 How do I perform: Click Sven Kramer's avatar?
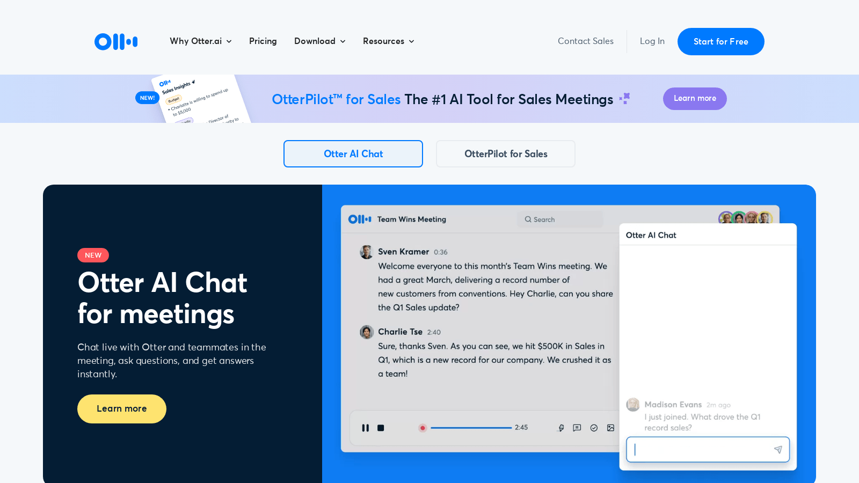click(367, 252)
